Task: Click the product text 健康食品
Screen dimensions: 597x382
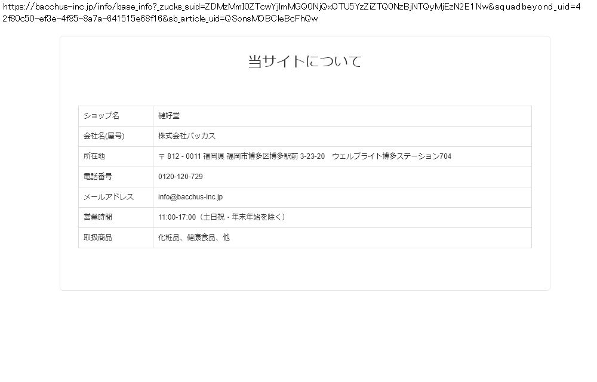Action: click(201, 238)
